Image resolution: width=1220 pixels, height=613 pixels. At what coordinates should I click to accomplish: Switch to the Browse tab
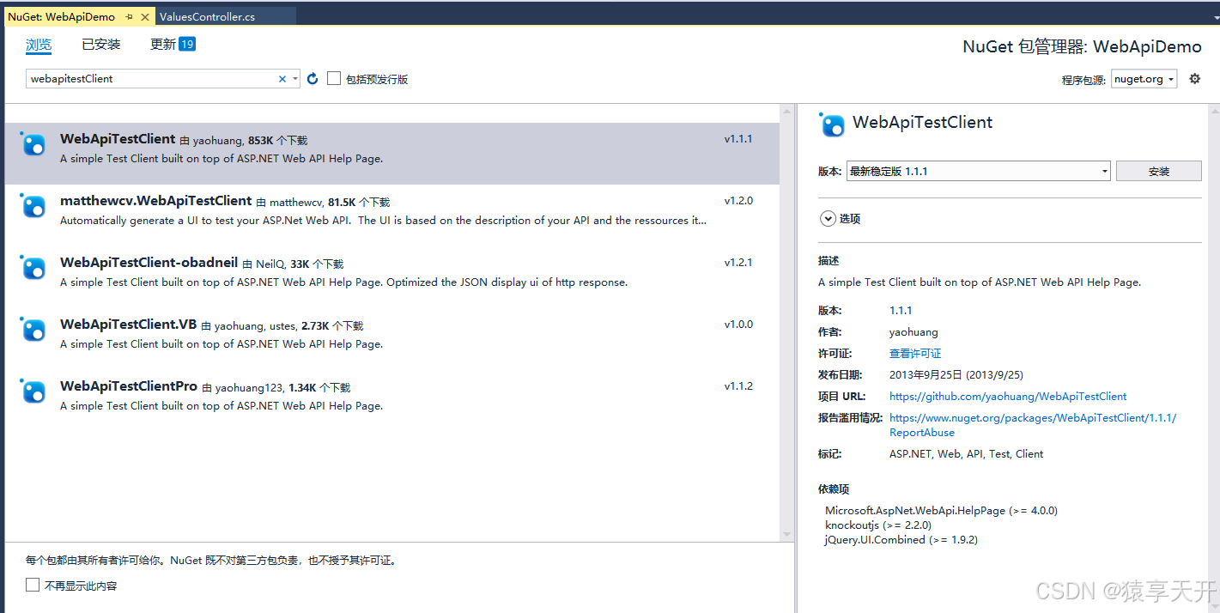(x=39, y=45)
